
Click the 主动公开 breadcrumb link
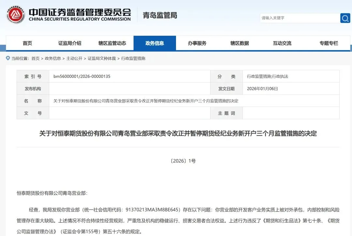click(74, 58)
